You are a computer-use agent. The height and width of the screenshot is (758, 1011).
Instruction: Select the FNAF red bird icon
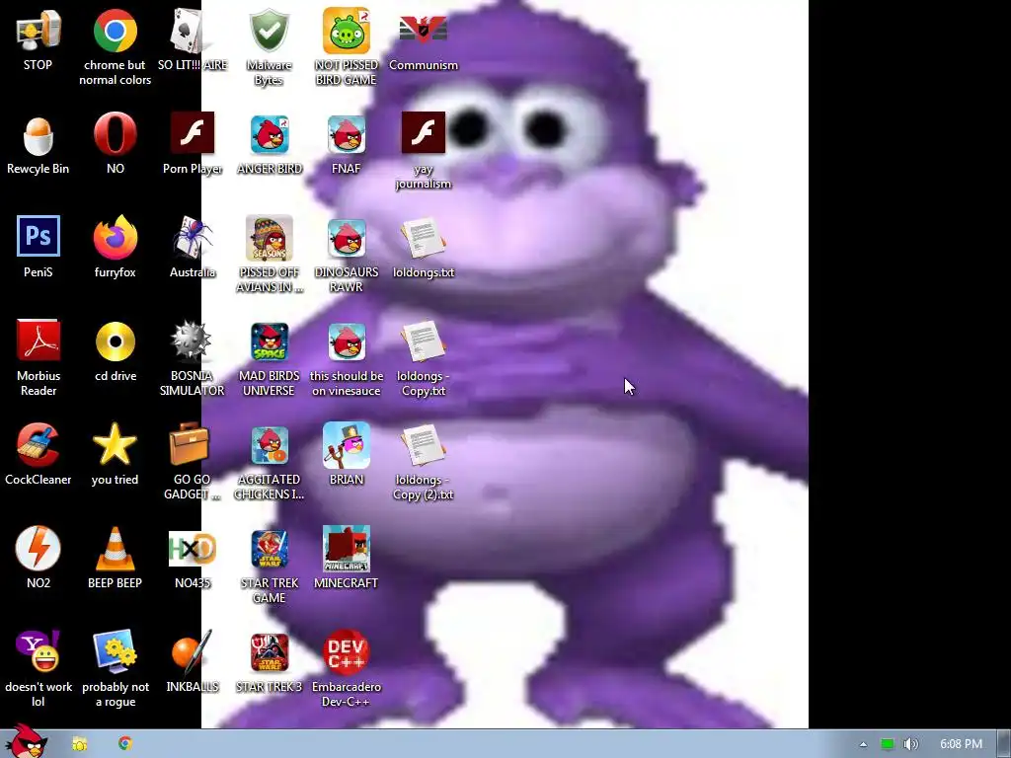tap(347, 134)
